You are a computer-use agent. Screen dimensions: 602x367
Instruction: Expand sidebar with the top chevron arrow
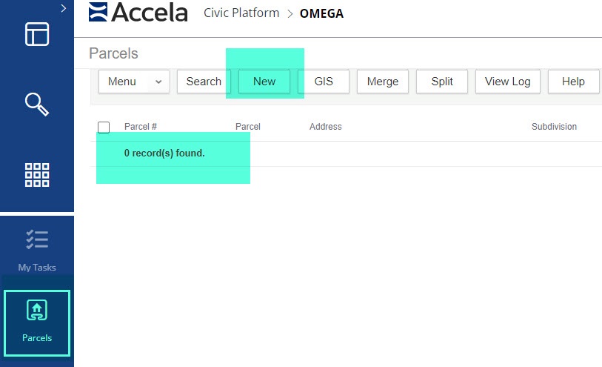click(x=64, y=8)
